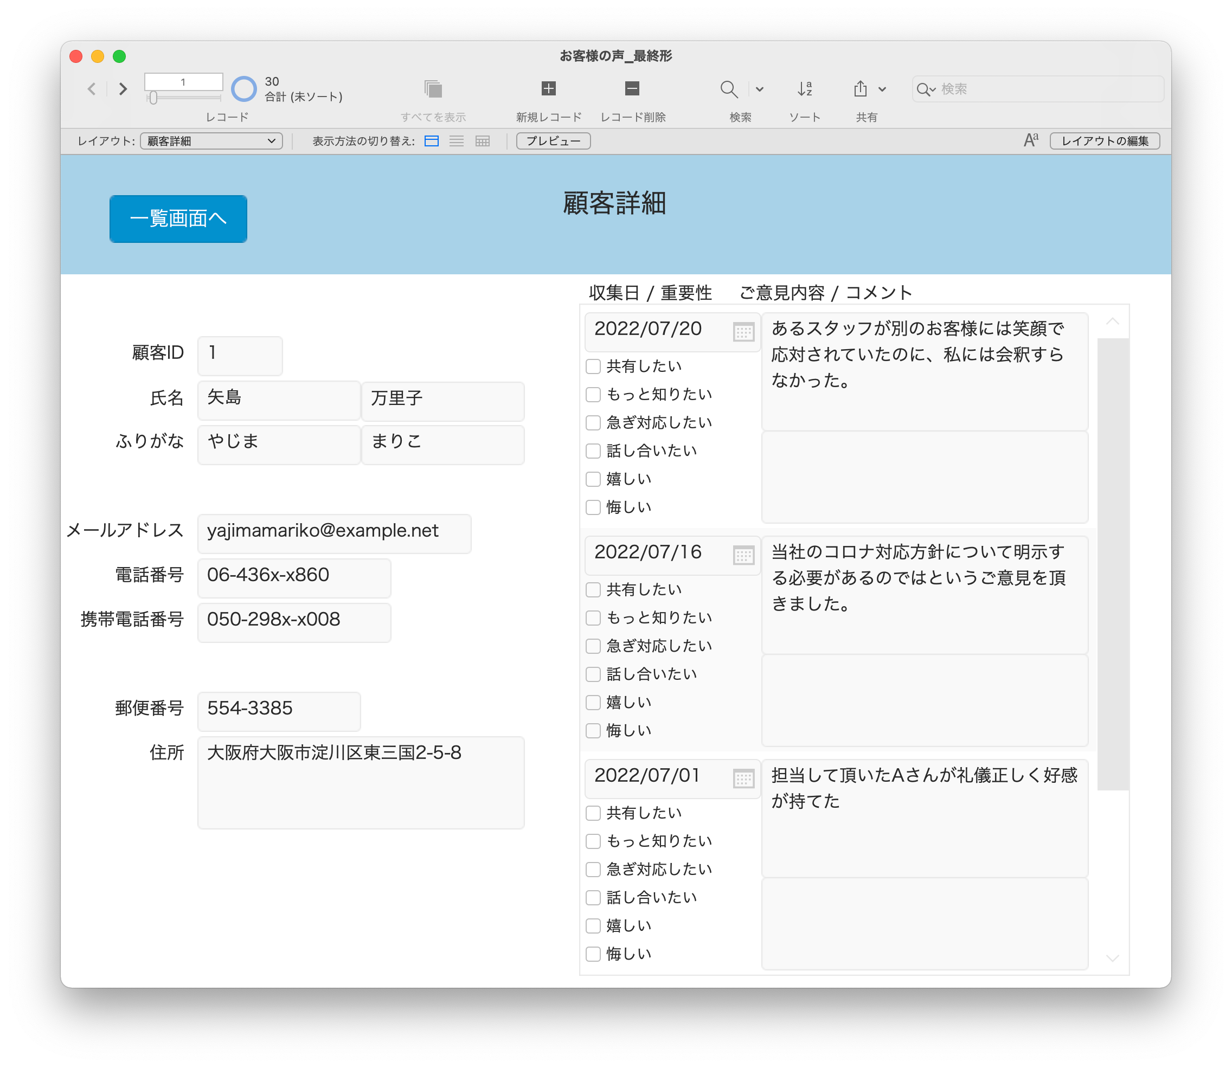Delete the current record
Screen dimensions: 1232x1068
(632, 89)
